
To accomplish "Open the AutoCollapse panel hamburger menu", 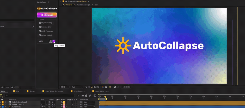I will (x=48, y=2).
